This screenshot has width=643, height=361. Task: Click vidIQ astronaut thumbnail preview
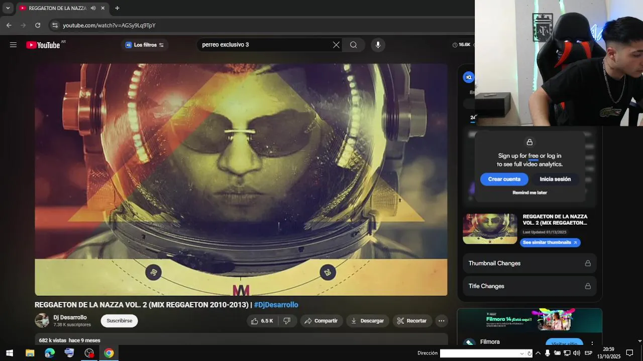click(490, 229)
